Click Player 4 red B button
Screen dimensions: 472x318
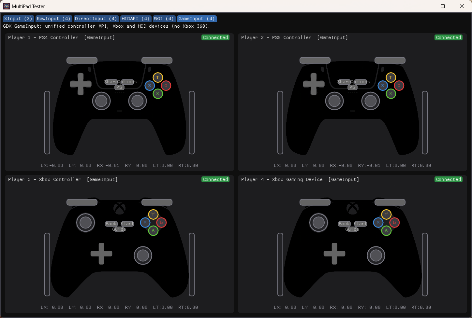tap(394, 222)
